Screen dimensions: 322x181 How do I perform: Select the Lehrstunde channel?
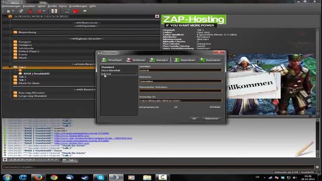tap(26, 48)
